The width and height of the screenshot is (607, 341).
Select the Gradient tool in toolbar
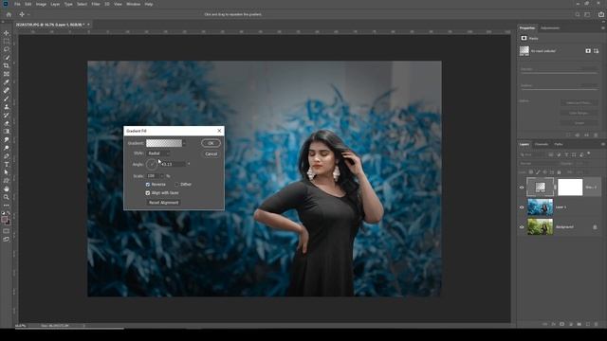point(7,132)
